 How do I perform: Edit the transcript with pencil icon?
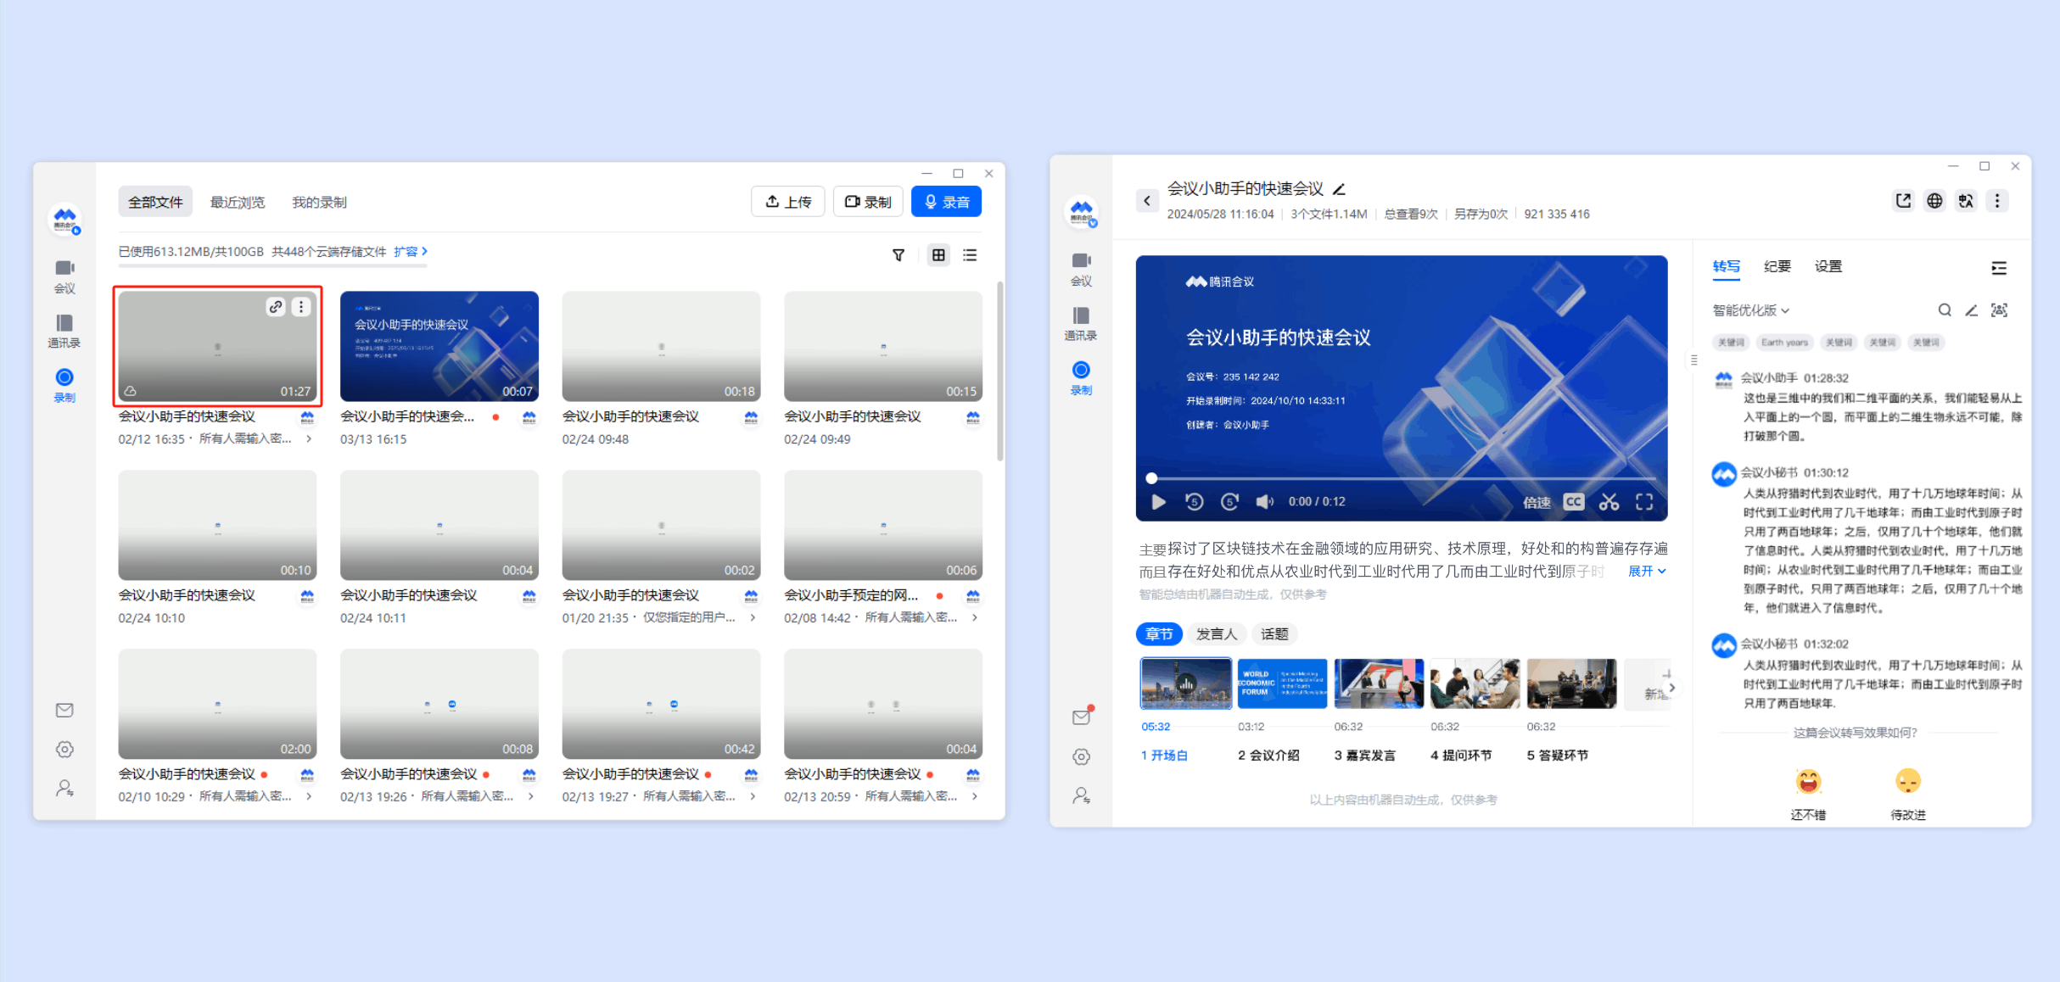1972,310
